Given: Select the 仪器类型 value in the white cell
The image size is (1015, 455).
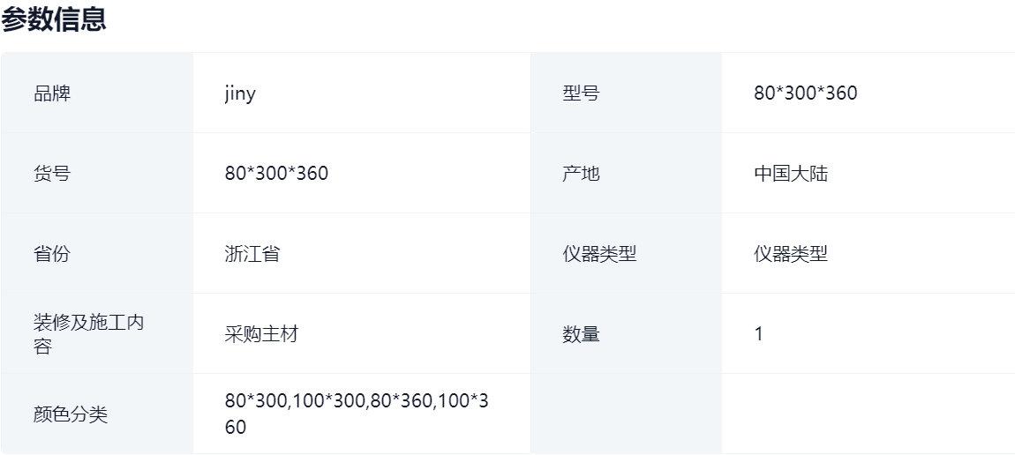Looking at the screenshot, I should point(791,254).
